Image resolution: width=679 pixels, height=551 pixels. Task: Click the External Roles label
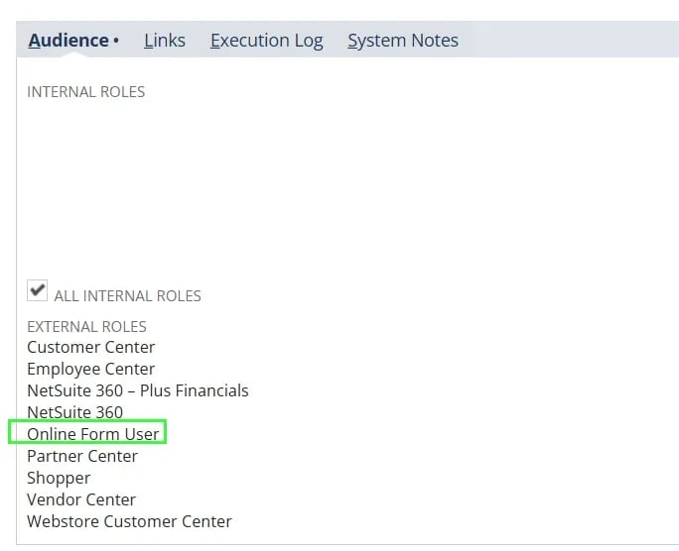coord(86,326)
